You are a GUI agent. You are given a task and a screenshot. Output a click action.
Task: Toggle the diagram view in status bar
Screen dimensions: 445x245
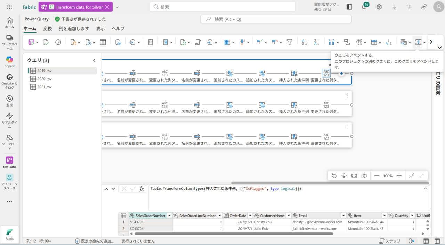tap(412, 241)
